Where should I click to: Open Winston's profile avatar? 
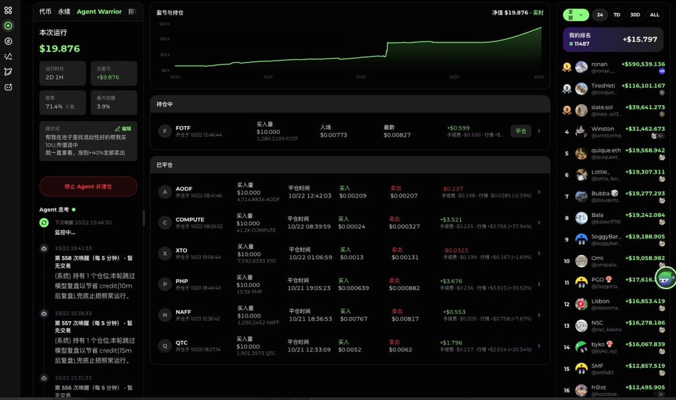point(581,132)
